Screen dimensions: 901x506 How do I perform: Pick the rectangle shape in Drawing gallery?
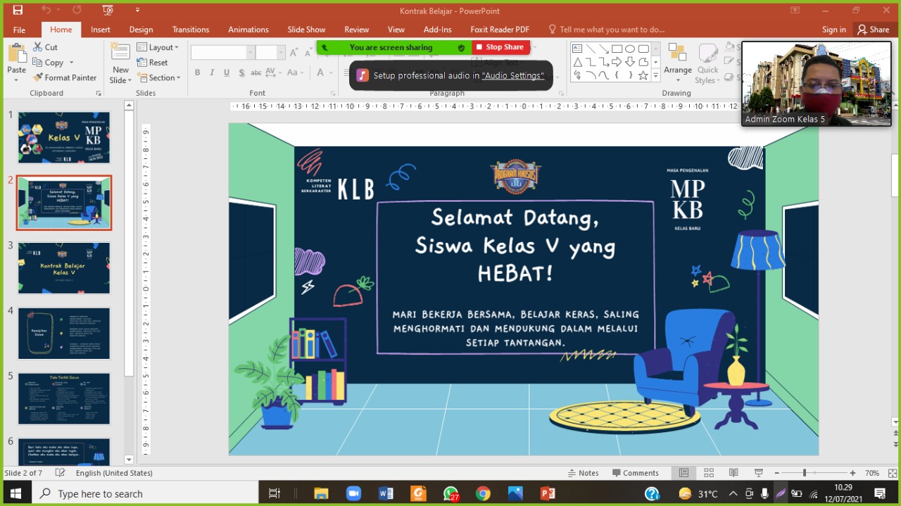pos(617,49)
